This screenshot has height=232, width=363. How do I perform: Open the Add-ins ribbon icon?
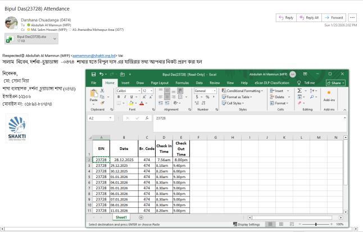point(329,95)
